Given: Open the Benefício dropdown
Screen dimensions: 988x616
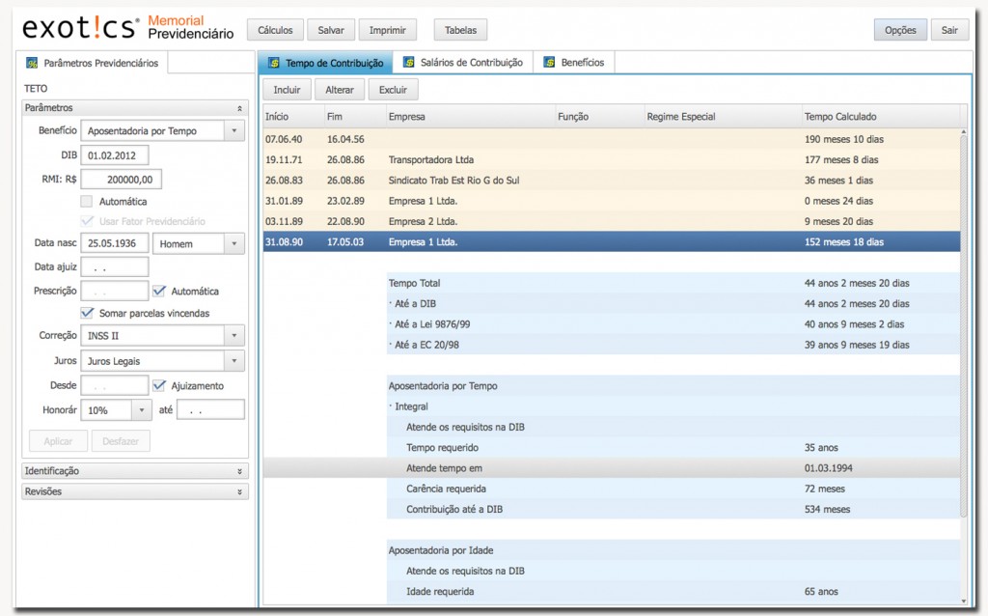Looking at the screenshot, I should click(x=234, y=130).
